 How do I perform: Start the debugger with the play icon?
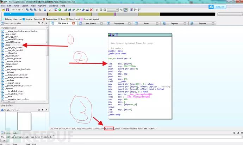tap(97, 10)
